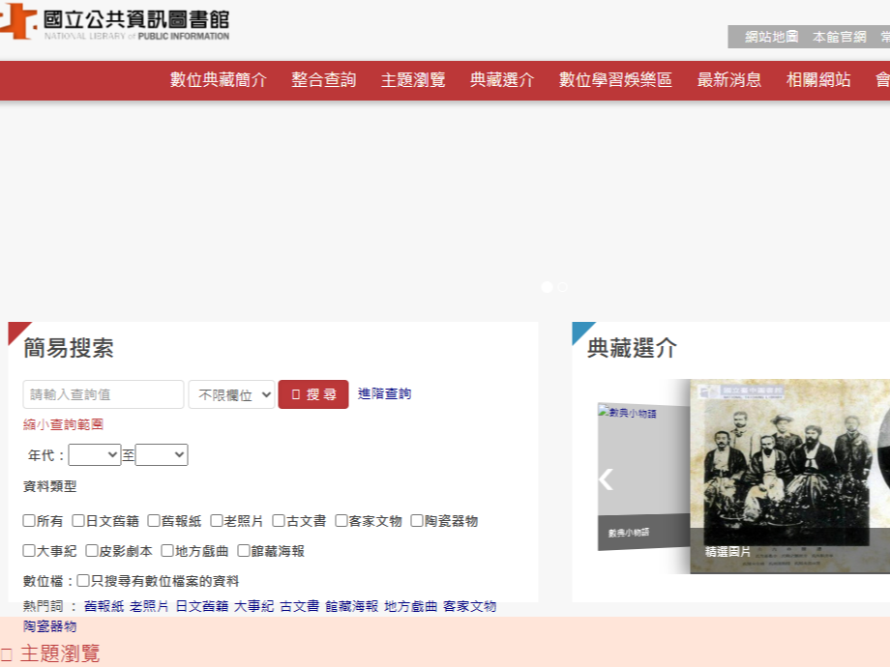Open 最新消息 menu item
Viewport: 890px width, 667px height.
point(729,80)
